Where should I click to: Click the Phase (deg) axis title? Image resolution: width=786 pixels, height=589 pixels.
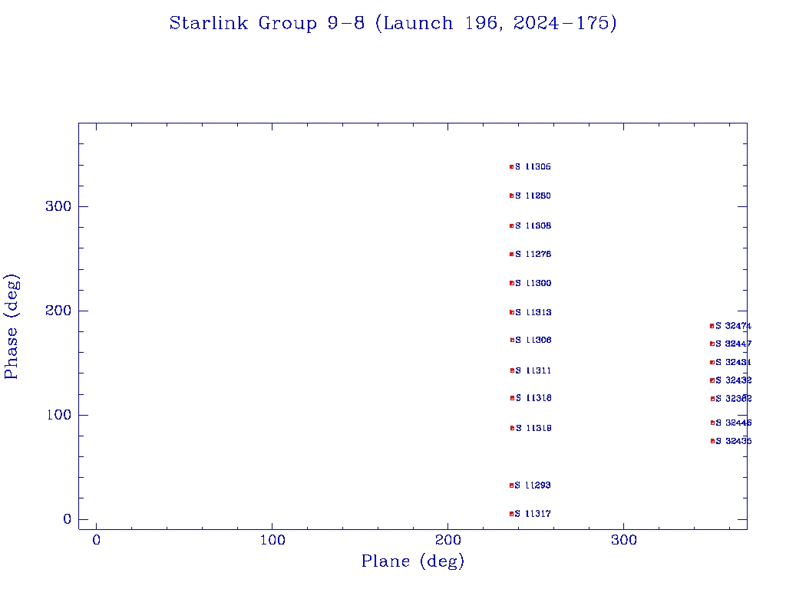coord(12,326)
